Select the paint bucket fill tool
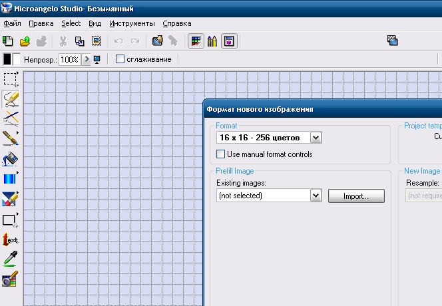This screenshot has height=306, width=442. click(10, 159)
